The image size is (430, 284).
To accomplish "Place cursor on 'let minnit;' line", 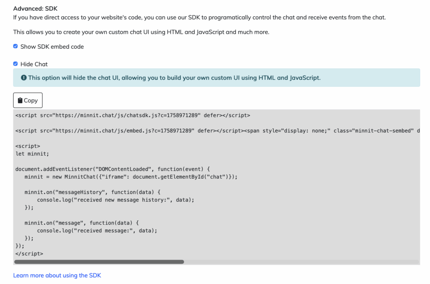I will pyautogui.click(x=32, y=154).
